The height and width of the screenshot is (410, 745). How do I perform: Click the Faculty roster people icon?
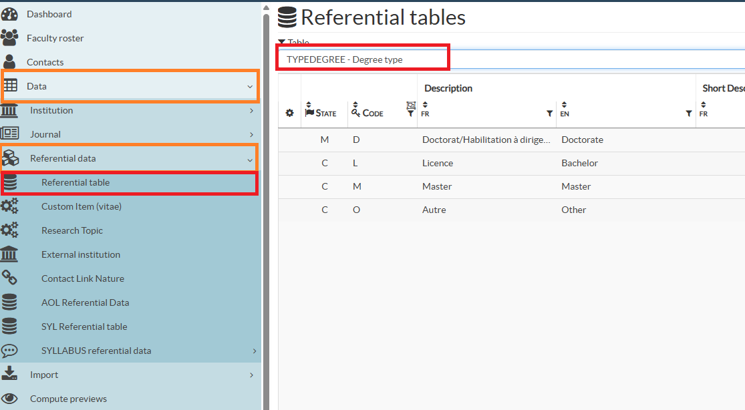pos(9,38)
